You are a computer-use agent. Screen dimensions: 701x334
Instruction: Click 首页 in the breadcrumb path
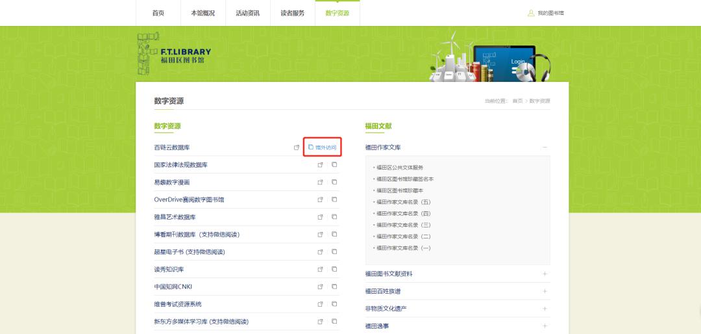[x=517, y=101]
